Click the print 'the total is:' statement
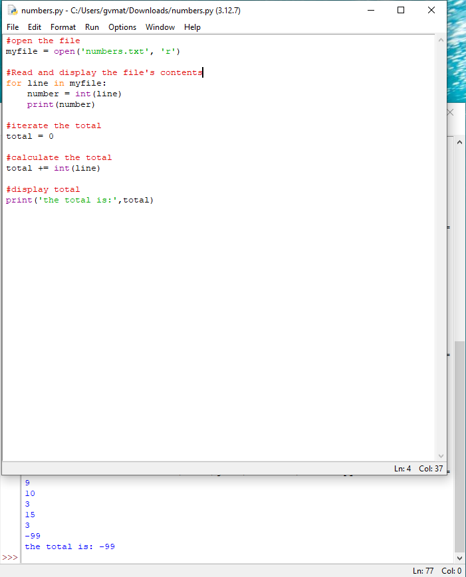This screenshot has height=577, width=466. coord(80,201)
